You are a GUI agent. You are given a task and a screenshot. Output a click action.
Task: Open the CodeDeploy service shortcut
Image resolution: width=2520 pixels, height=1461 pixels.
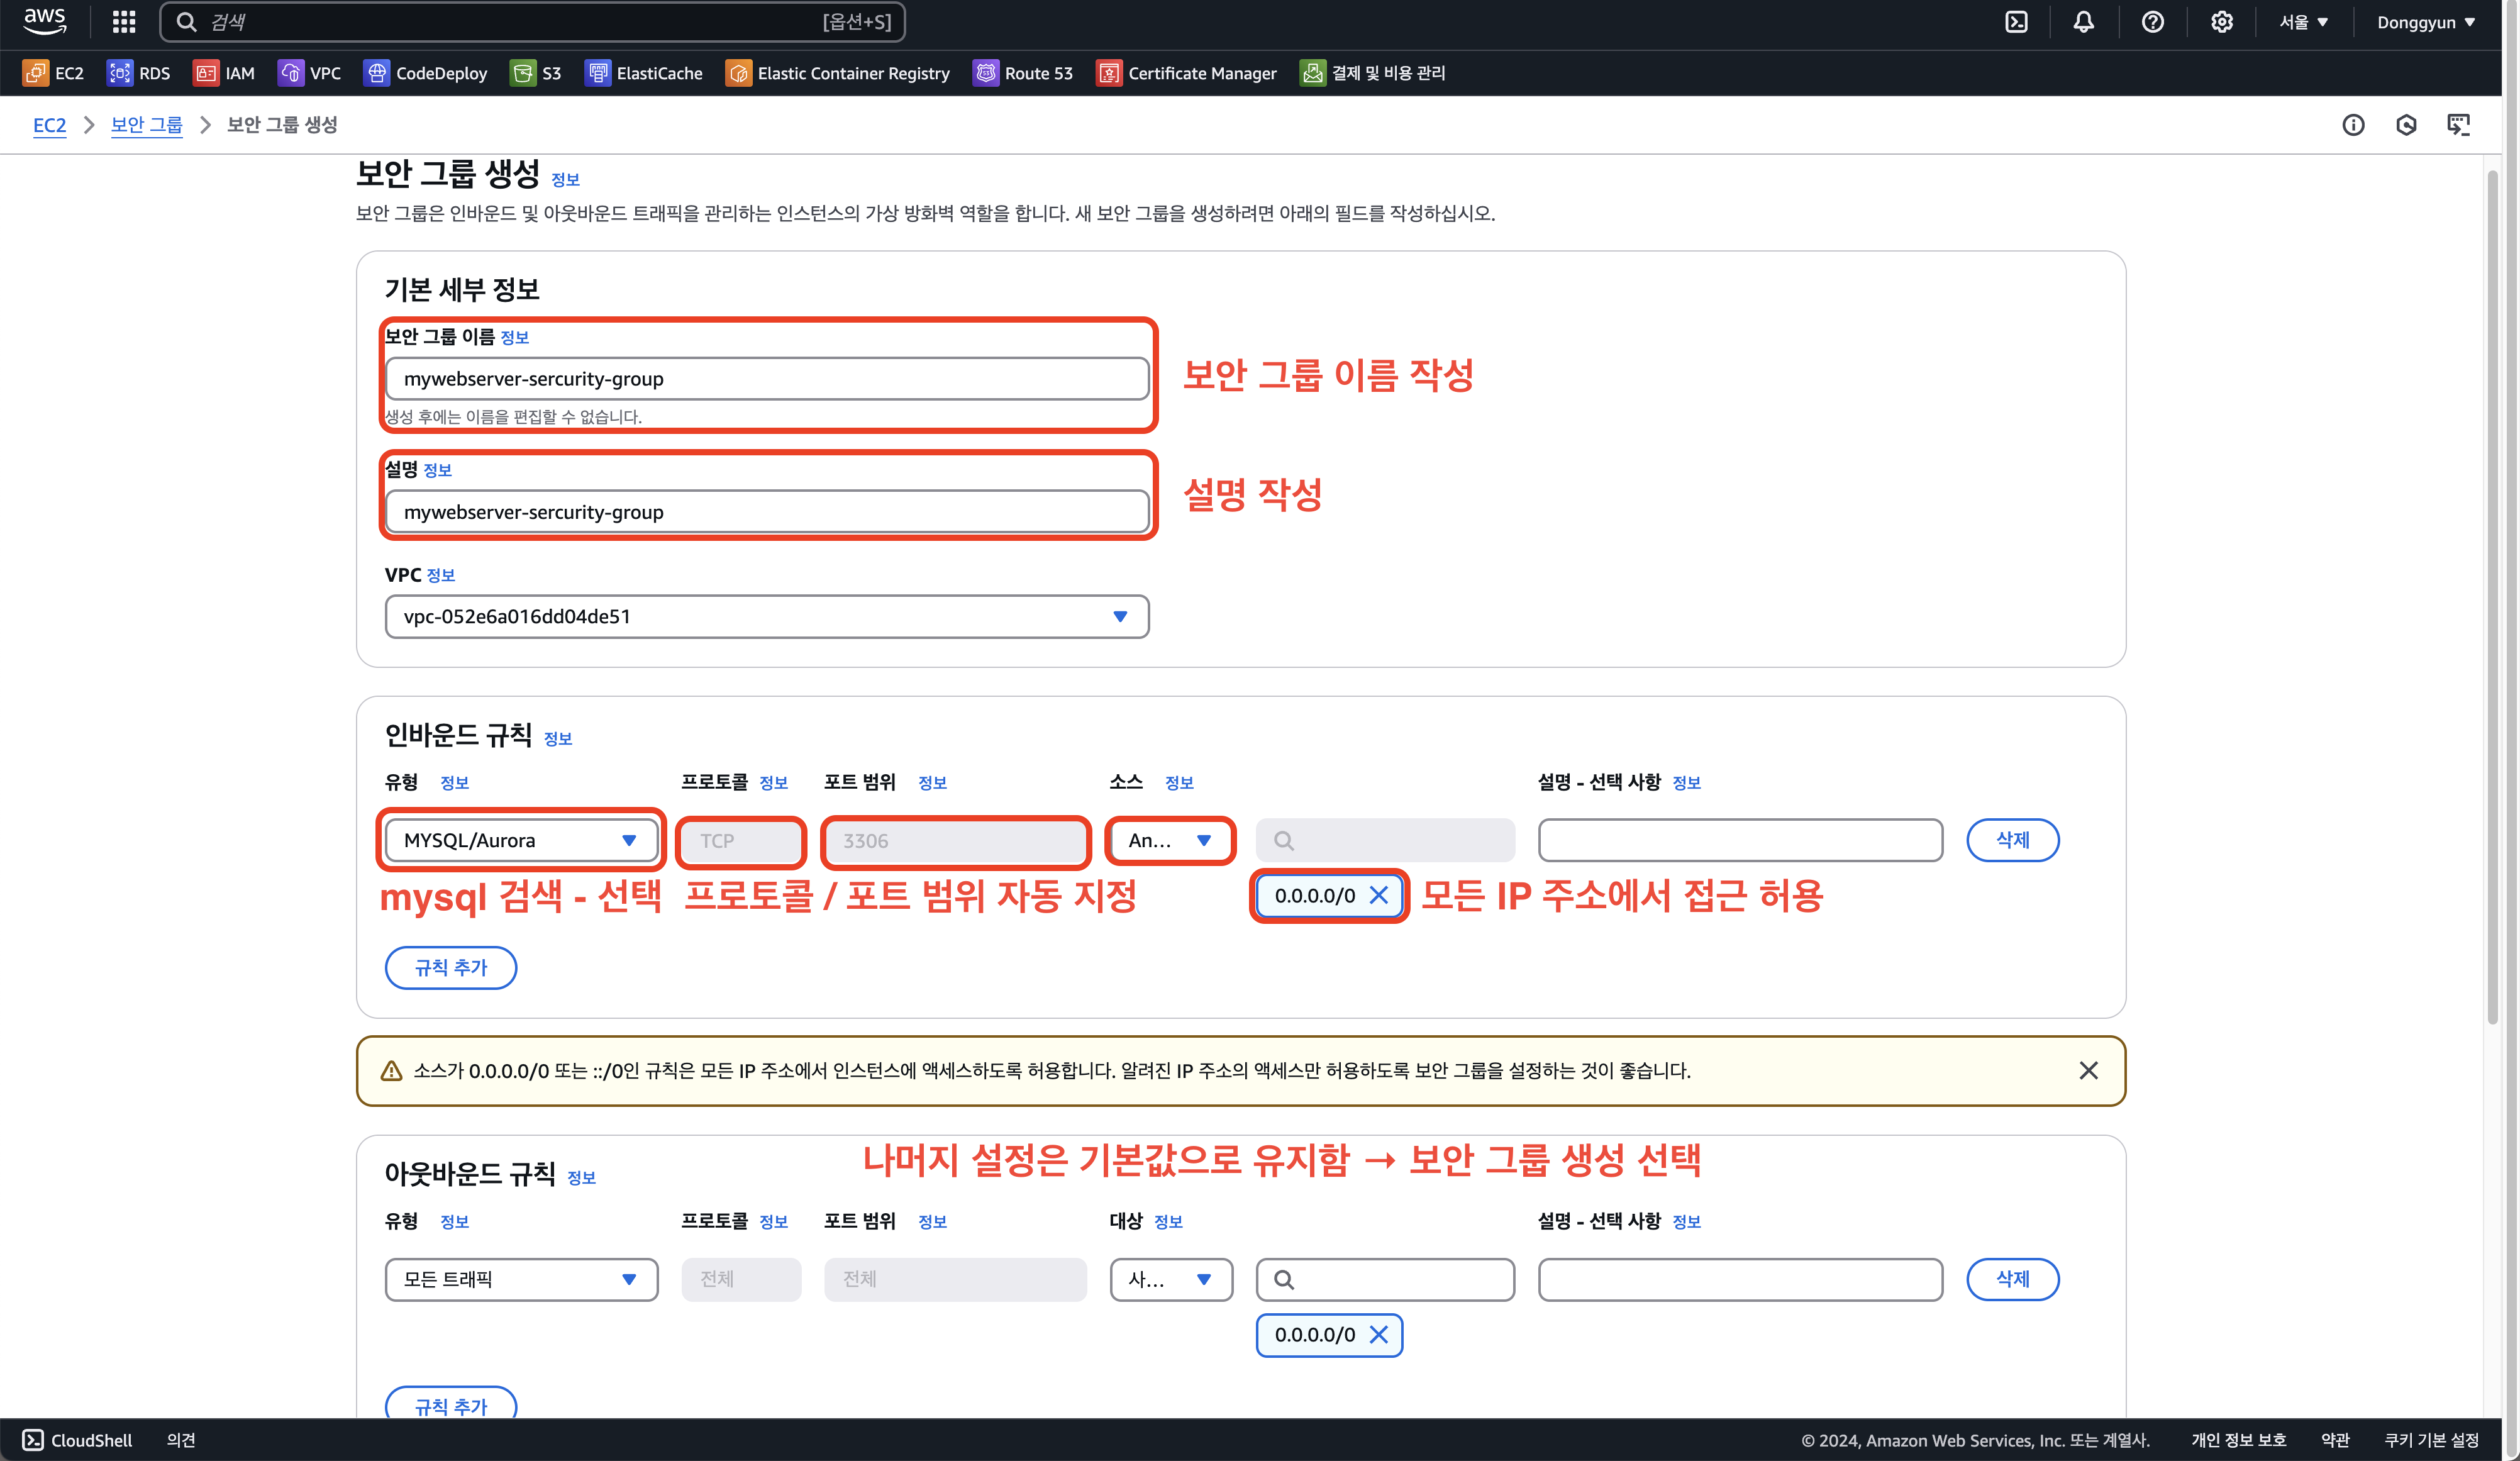(426, 73)
